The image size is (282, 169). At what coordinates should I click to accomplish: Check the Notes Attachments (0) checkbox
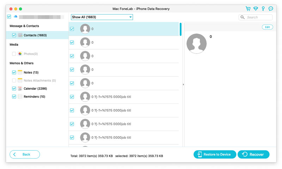point(14,80)
